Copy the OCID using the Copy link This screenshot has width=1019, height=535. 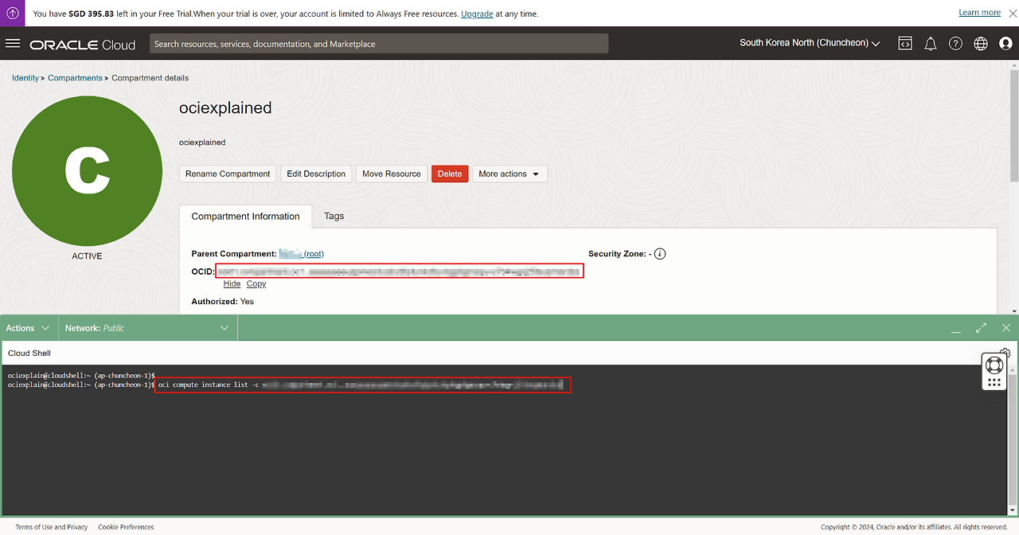pyautogui.click(x=256, y=283)
